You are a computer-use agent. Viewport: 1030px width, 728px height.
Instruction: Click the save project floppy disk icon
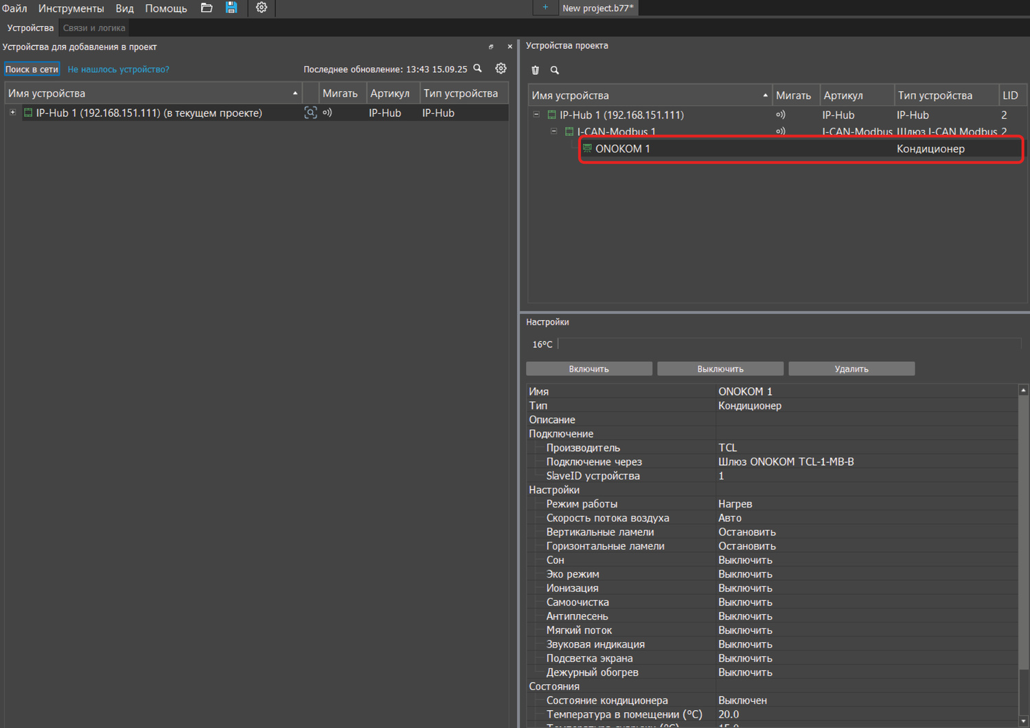(x=231, y=8)
